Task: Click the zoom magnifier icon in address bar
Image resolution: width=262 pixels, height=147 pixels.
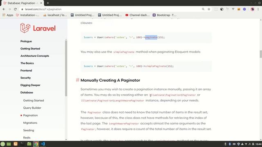Action: 203,9
